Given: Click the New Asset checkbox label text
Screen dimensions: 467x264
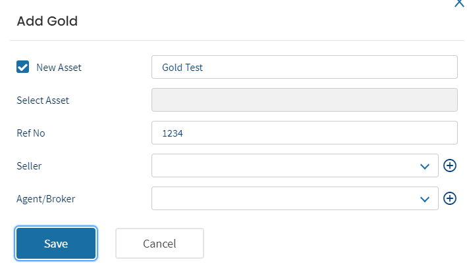Looking at the screenshot, I should [x=59, y=68].
